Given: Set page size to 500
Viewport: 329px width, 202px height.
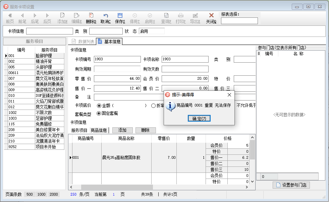Looking at the screenshot, I should click(30, 194).
